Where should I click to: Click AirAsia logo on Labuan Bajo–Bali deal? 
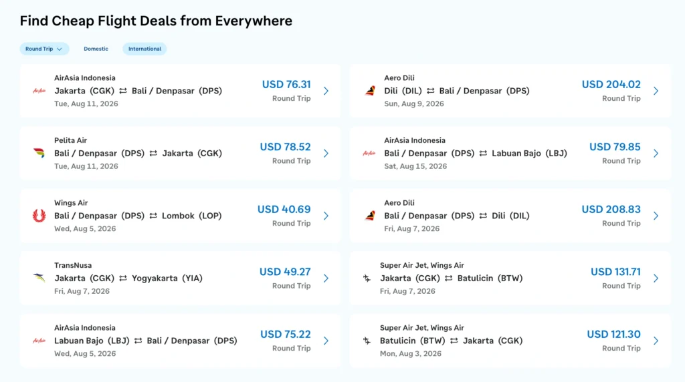(x=39, y=341)
